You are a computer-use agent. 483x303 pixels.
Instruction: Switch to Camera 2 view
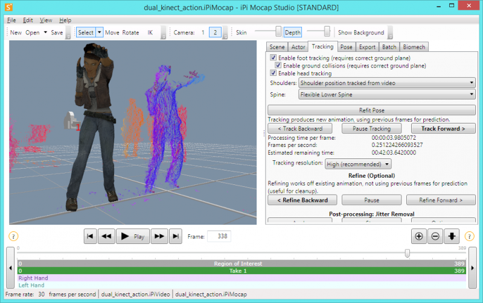[x=215, y=33]
